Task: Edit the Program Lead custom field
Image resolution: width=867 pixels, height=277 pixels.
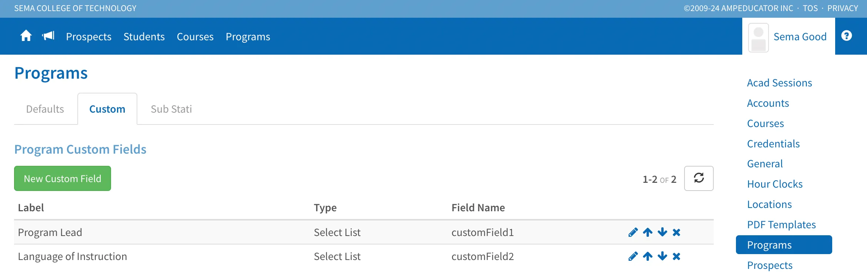Action: pos(633,232)
